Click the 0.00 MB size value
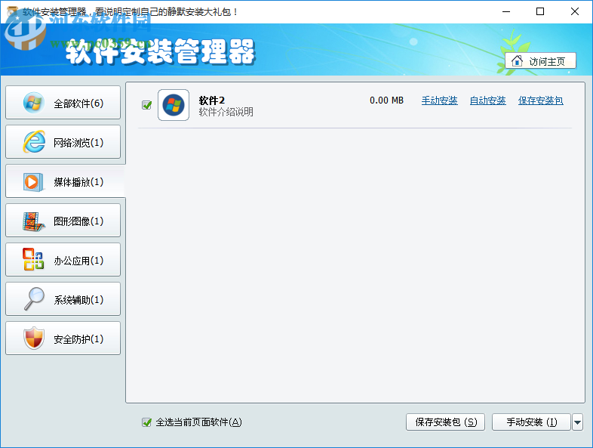The image size is (593, 448). click(x=386, y=100)
